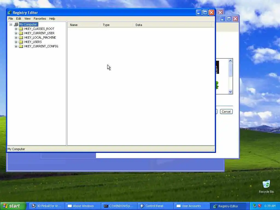
Task: Click the Registry Editor taskbar button
Action: [x=228, y=206]
